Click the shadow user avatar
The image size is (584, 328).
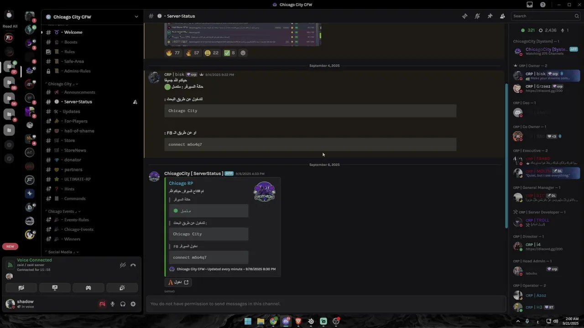(10, 304)
